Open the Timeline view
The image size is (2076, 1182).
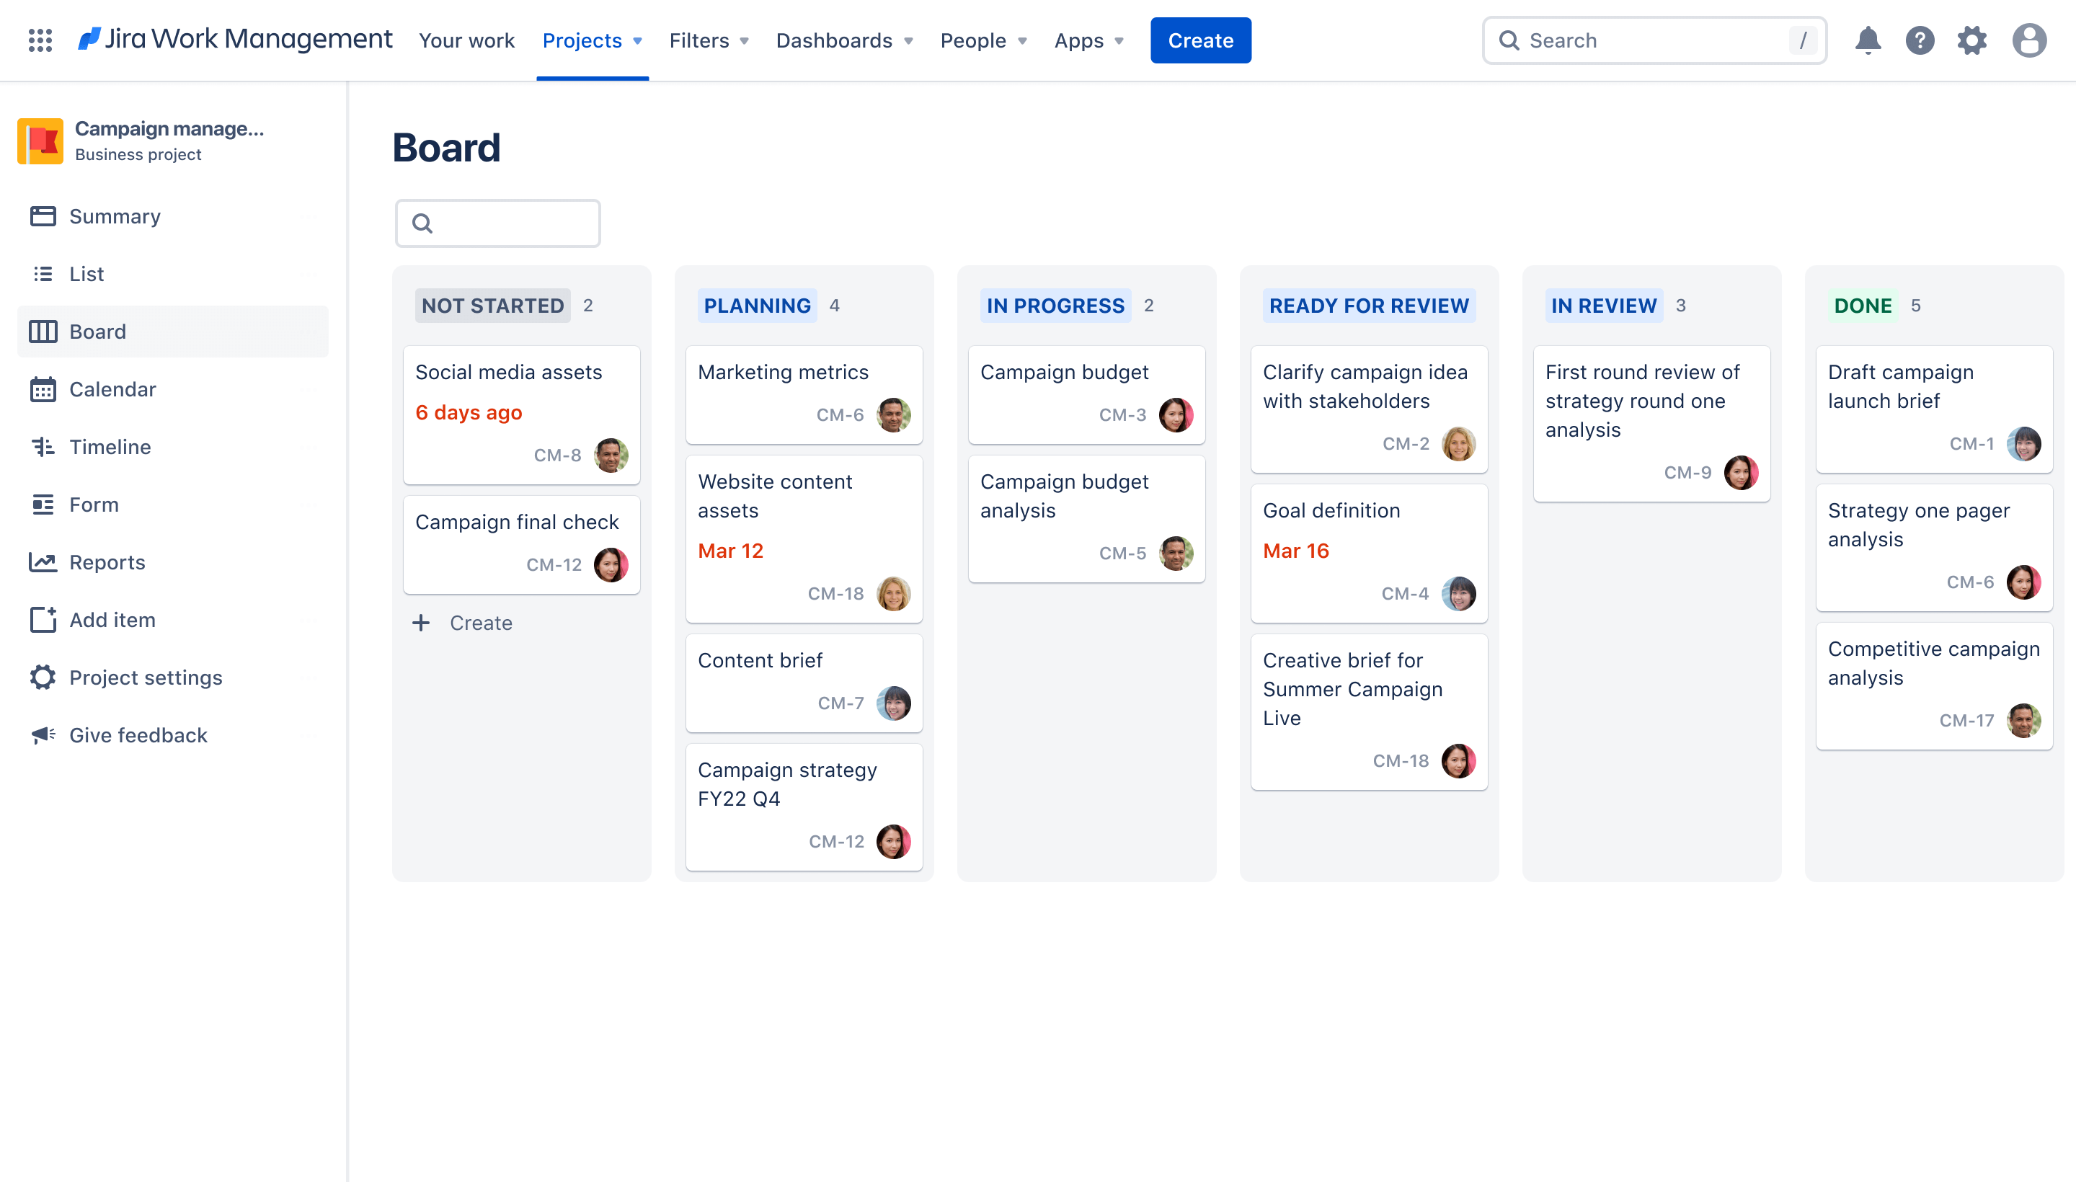[110, 446]
